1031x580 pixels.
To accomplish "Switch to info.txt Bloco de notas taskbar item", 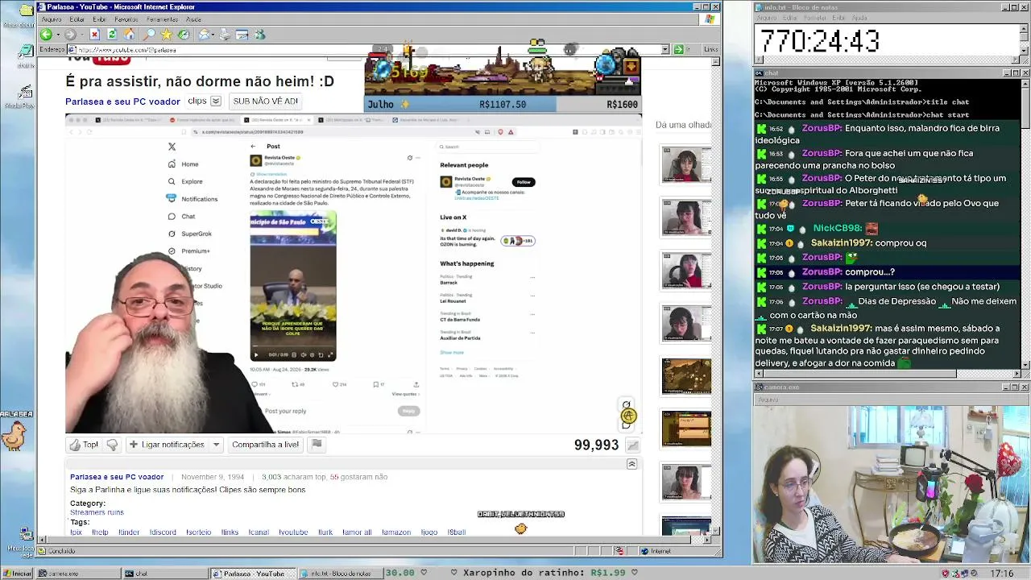I will pyautogui.click(x=340, y=574).
